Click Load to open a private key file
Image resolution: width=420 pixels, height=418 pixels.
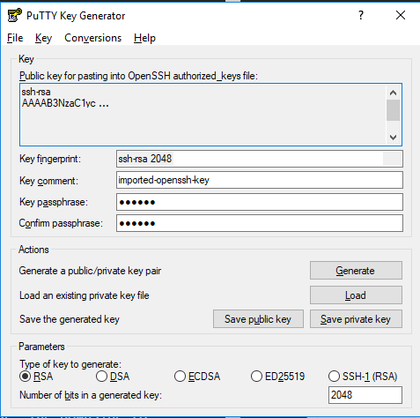click(356, 295)
